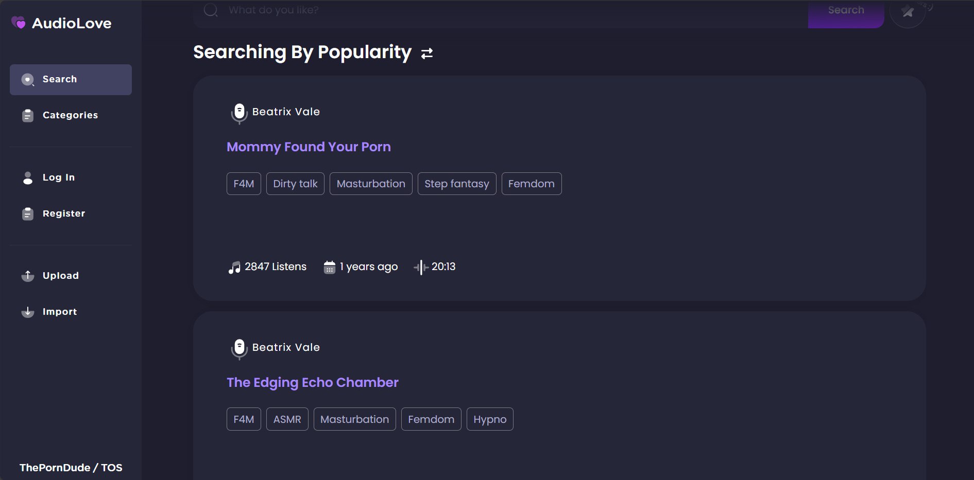Open ThePornDude / TOS footer link
This screenshot has width=974, height=480.
click(71, 468)
